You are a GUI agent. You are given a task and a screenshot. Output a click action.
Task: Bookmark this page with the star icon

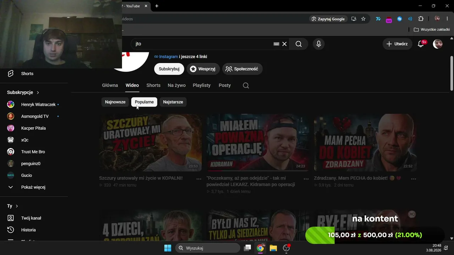tap(363, 19)
